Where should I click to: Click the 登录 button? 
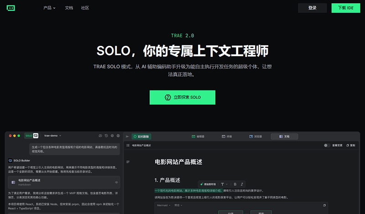(x=313, y=8)
